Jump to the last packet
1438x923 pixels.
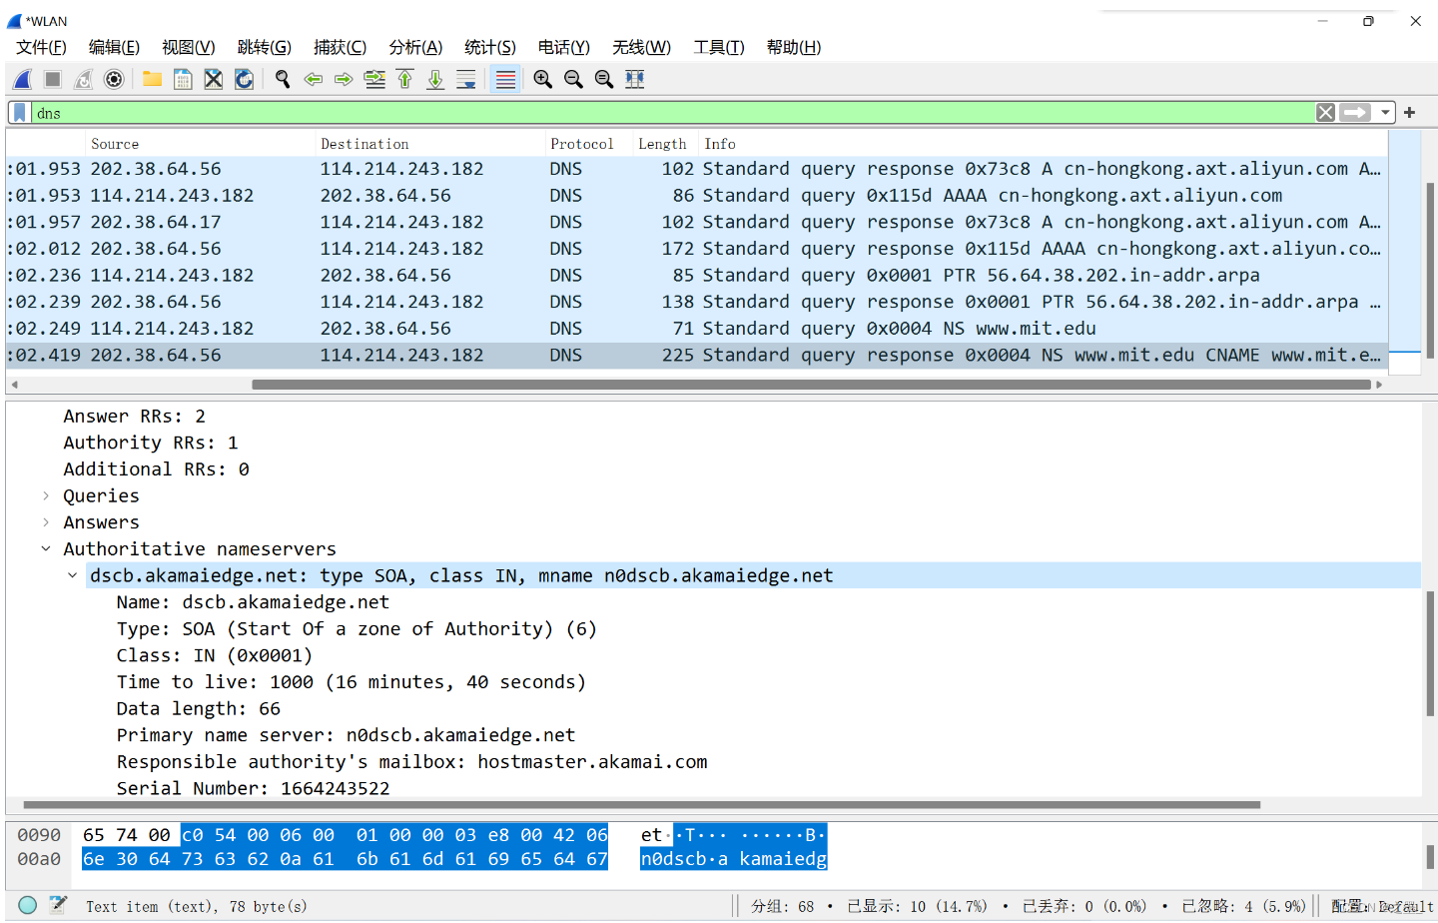tap(435, 79)
